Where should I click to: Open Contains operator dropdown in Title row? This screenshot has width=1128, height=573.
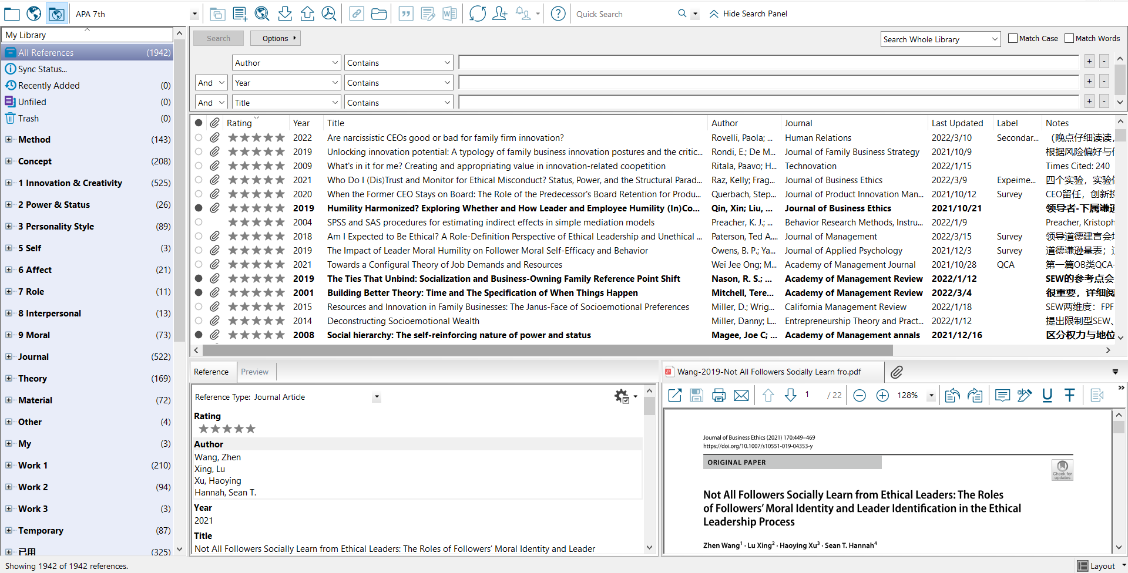pos(398,103)
